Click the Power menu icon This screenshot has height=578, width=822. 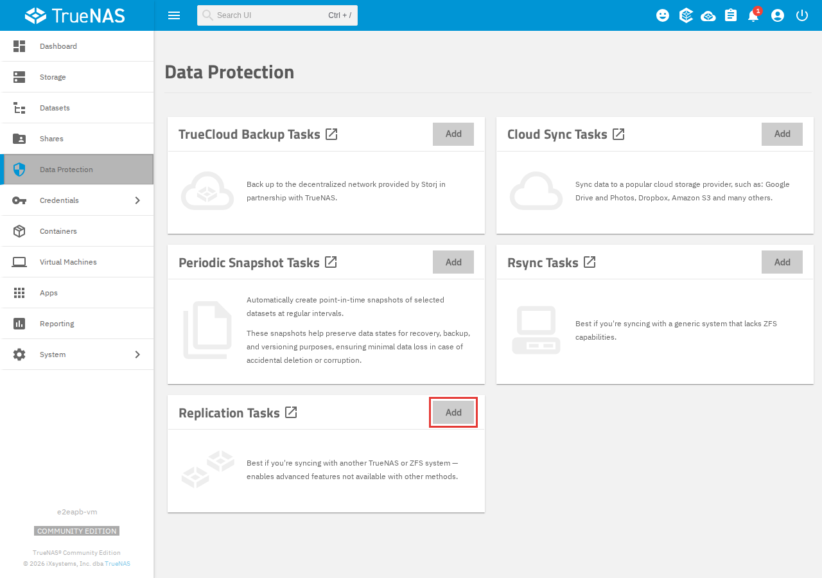[802, 15]
